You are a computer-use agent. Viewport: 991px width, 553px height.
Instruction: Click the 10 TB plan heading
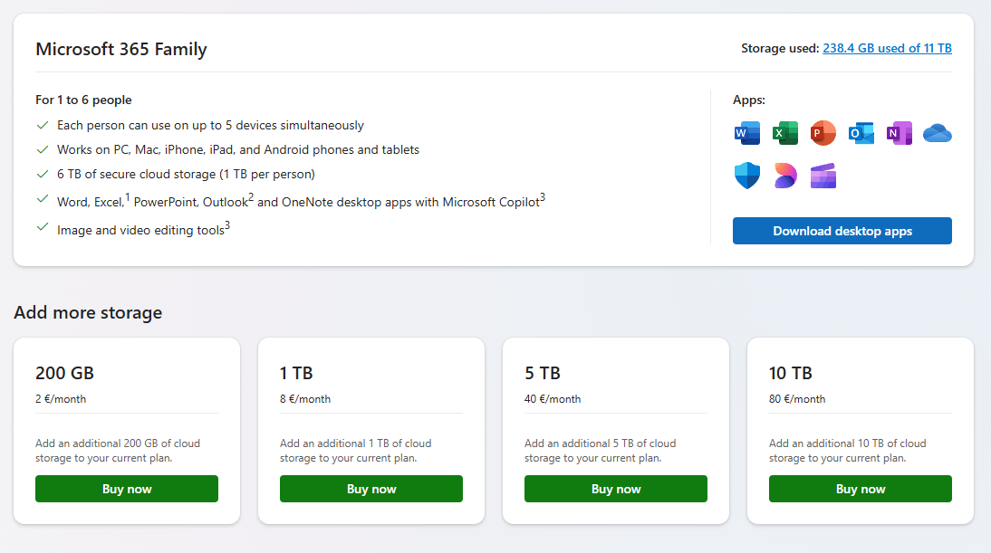[x=790, y=373]
